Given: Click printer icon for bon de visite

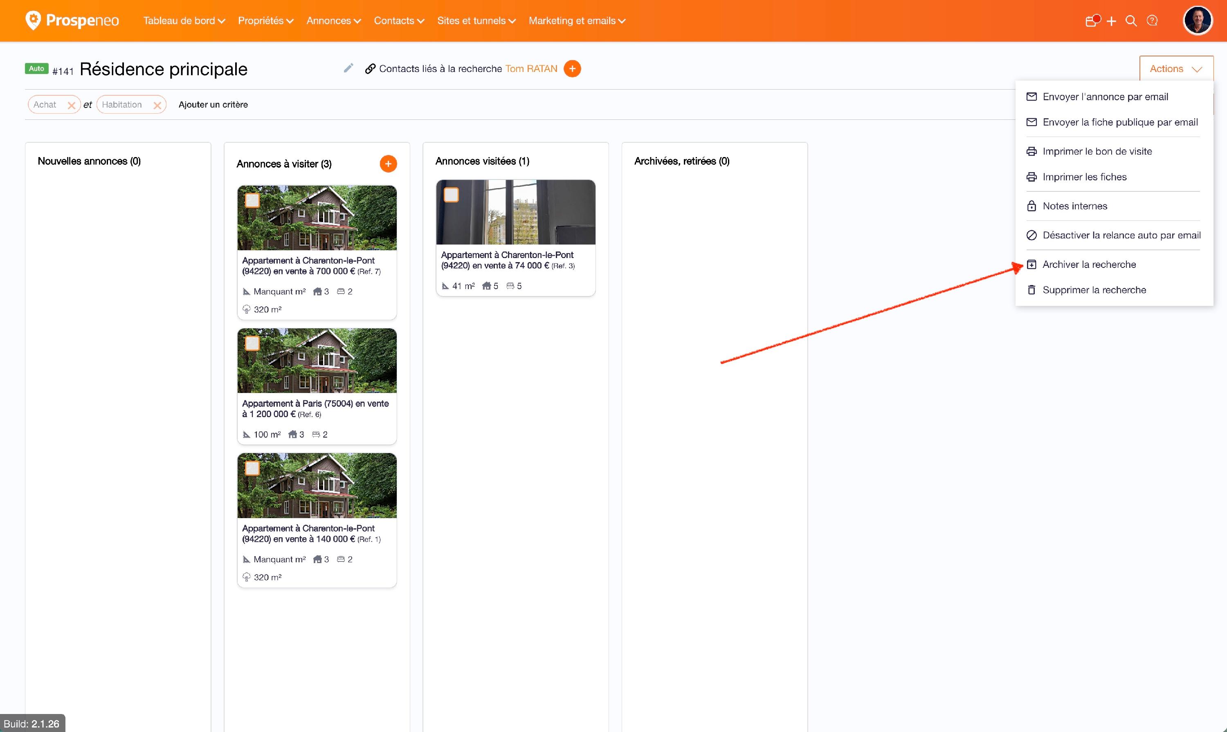Looking at the screenshot, I should coord(1031,151).
